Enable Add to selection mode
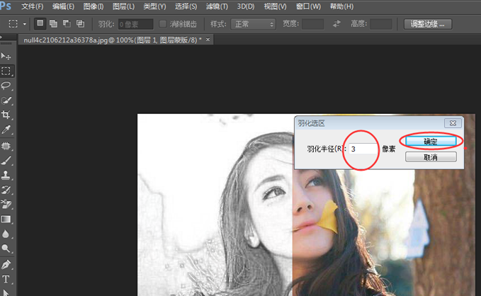 coord(54,24)
